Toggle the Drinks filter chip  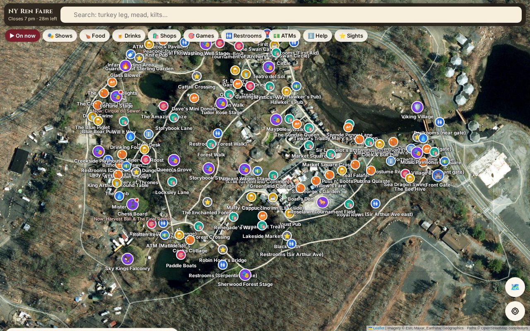(129, 36)
